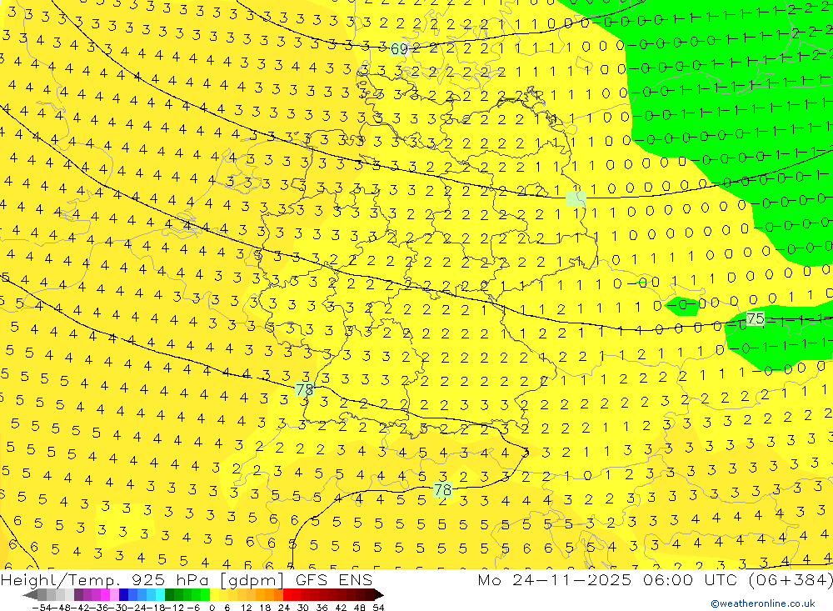Screen dimensions: 833x611
Task: Click the right dark arrow of the color bar
Action: pyautogui.click(x=379, y=594)
